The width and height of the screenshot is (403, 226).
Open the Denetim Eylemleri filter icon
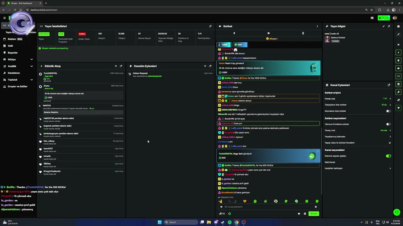(205, 66)
